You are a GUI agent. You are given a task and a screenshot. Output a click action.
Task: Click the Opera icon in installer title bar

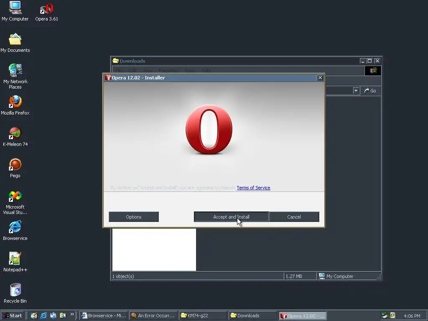pyautogui.click(x=108, y=78)
